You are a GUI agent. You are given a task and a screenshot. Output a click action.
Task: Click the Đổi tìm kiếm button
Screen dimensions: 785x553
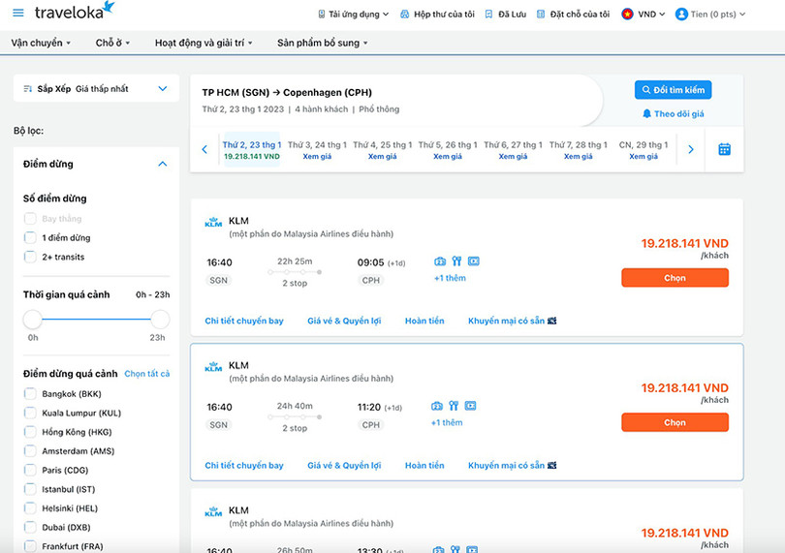673,90
